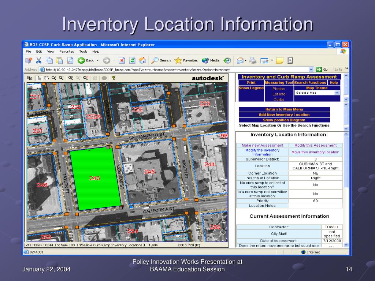This screenshot has width=375, height=281.
Task: Expand the address bar dropdown arrow
Action: (311, 70)
